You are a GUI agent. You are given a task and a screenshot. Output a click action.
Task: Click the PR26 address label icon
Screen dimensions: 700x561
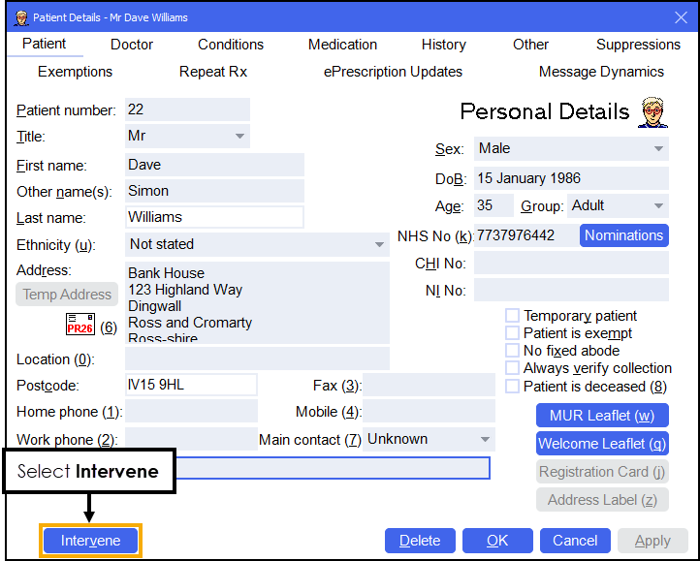(x=79, y=325)
